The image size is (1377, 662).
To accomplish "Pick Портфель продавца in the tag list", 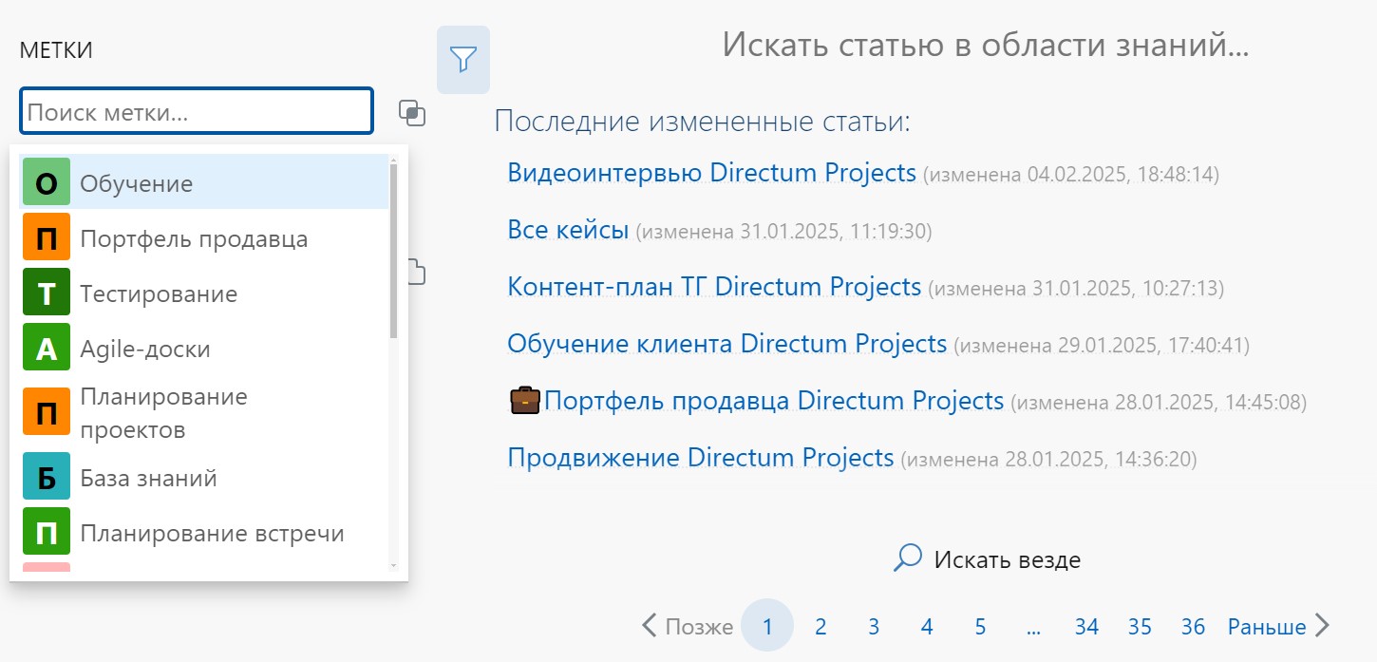I will coord(194,238).
